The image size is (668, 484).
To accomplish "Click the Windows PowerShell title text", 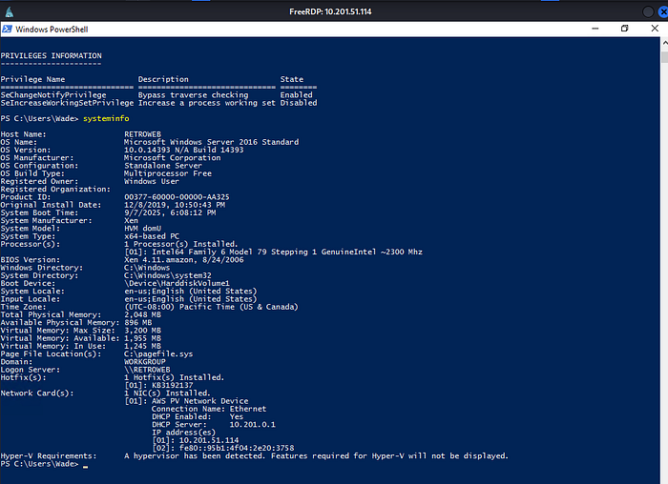I will [52, 30].
